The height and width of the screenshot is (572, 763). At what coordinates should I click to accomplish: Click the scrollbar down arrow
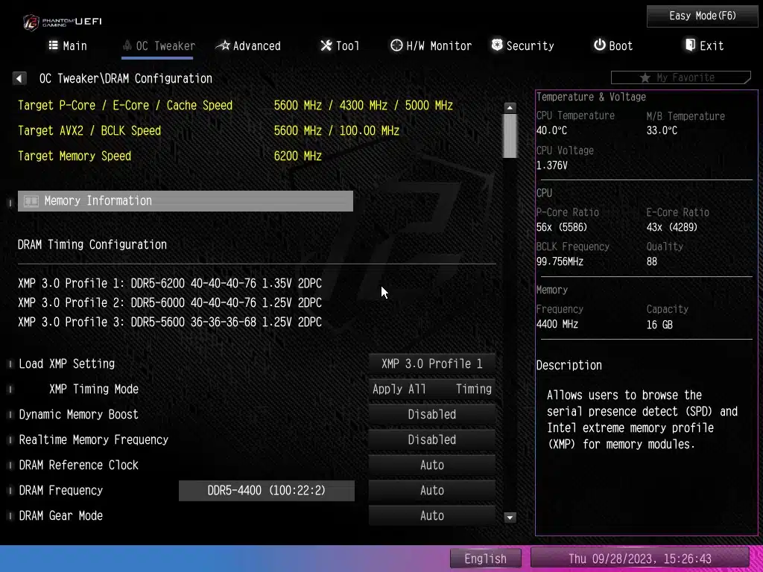pyautogui.click(x=510, y=518)
